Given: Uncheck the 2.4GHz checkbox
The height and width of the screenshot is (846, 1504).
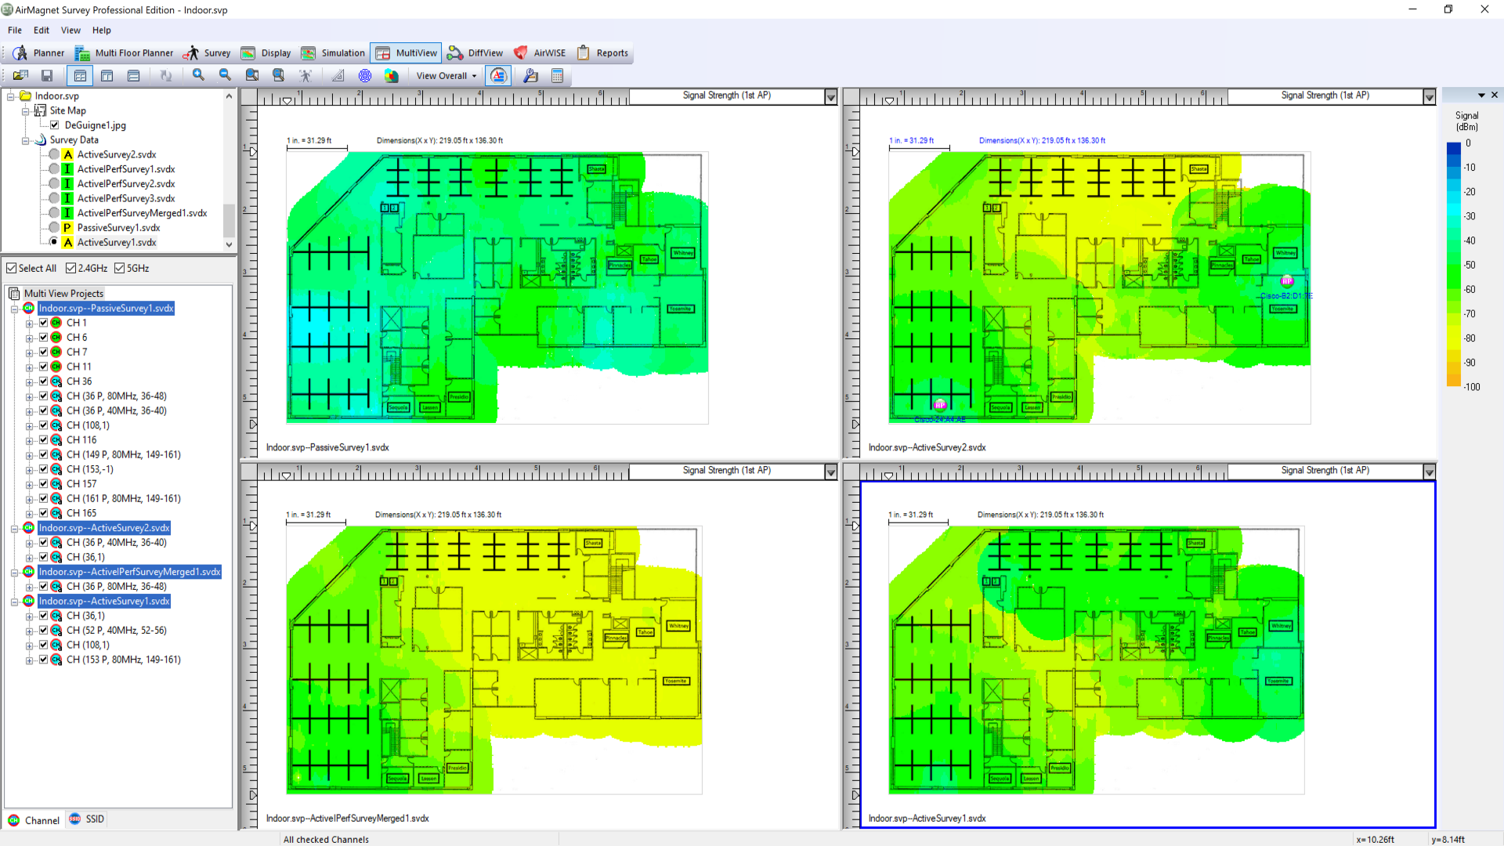Looking at the screenshot, I should point(71,269).
